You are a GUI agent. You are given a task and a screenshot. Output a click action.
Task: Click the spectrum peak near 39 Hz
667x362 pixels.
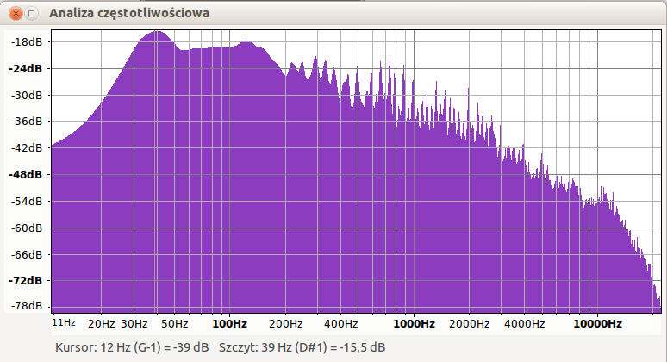[157, 33]
